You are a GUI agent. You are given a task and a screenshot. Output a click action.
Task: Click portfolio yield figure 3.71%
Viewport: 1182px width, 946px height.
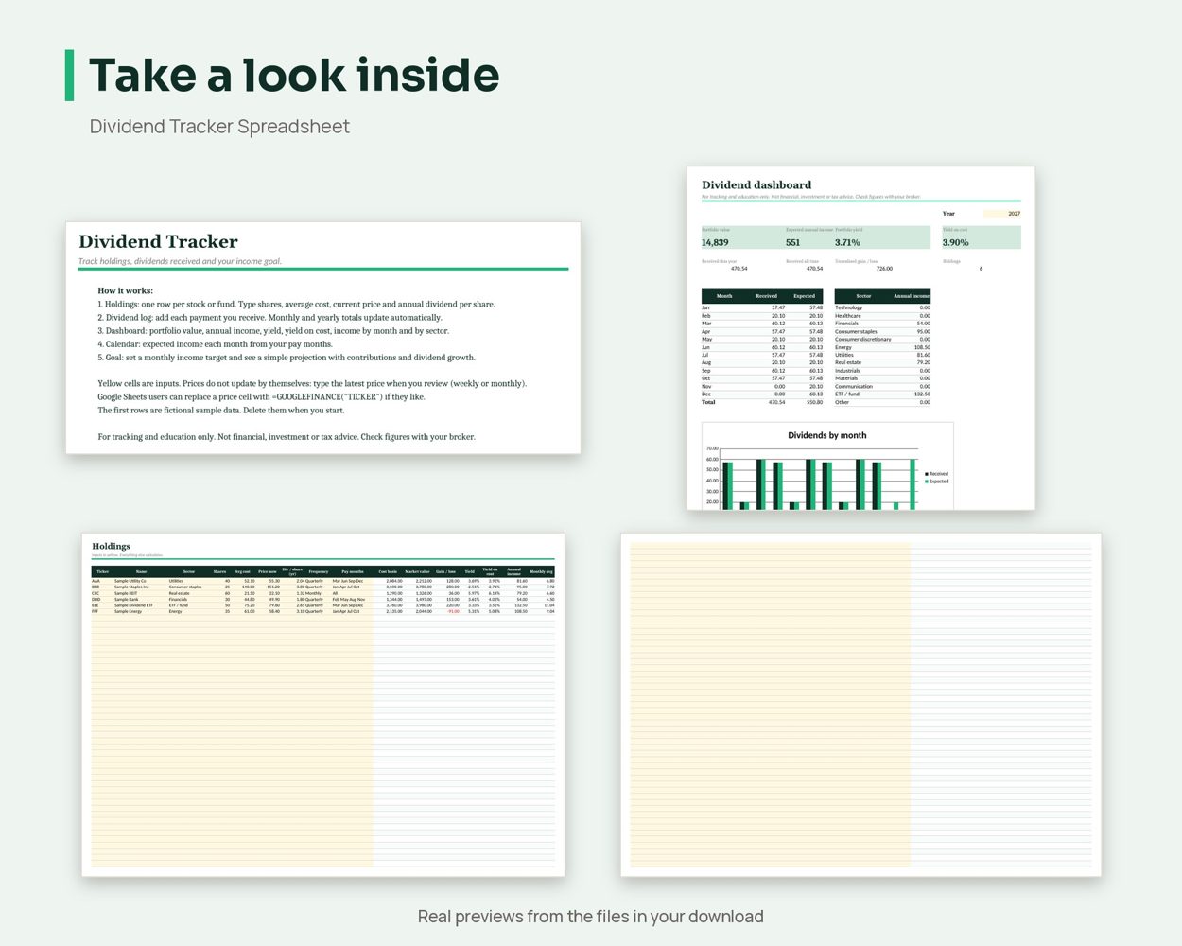point(847,243)
